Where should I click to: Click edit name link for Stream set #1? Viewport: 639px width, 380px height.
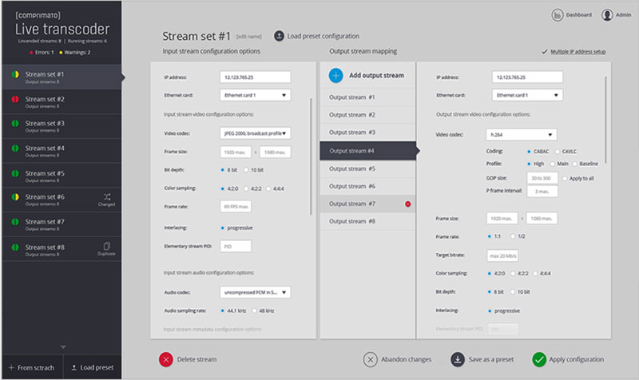tap(249, 37)
